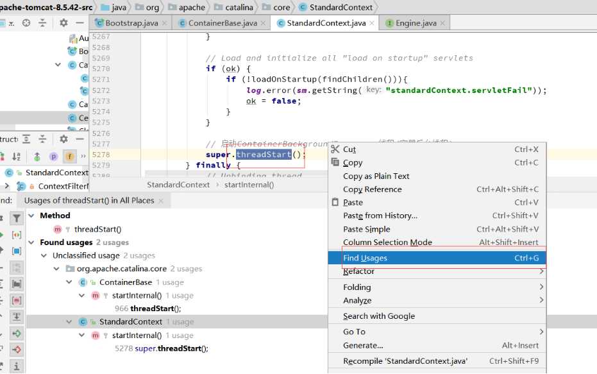Close the Bootstrap.java tab

(x=164, y=23)
